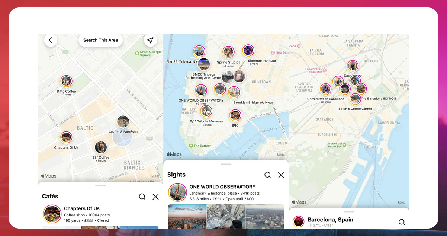Go back using the arrow button
Viewport: 447px width, 236px height.
pos(51,40)
